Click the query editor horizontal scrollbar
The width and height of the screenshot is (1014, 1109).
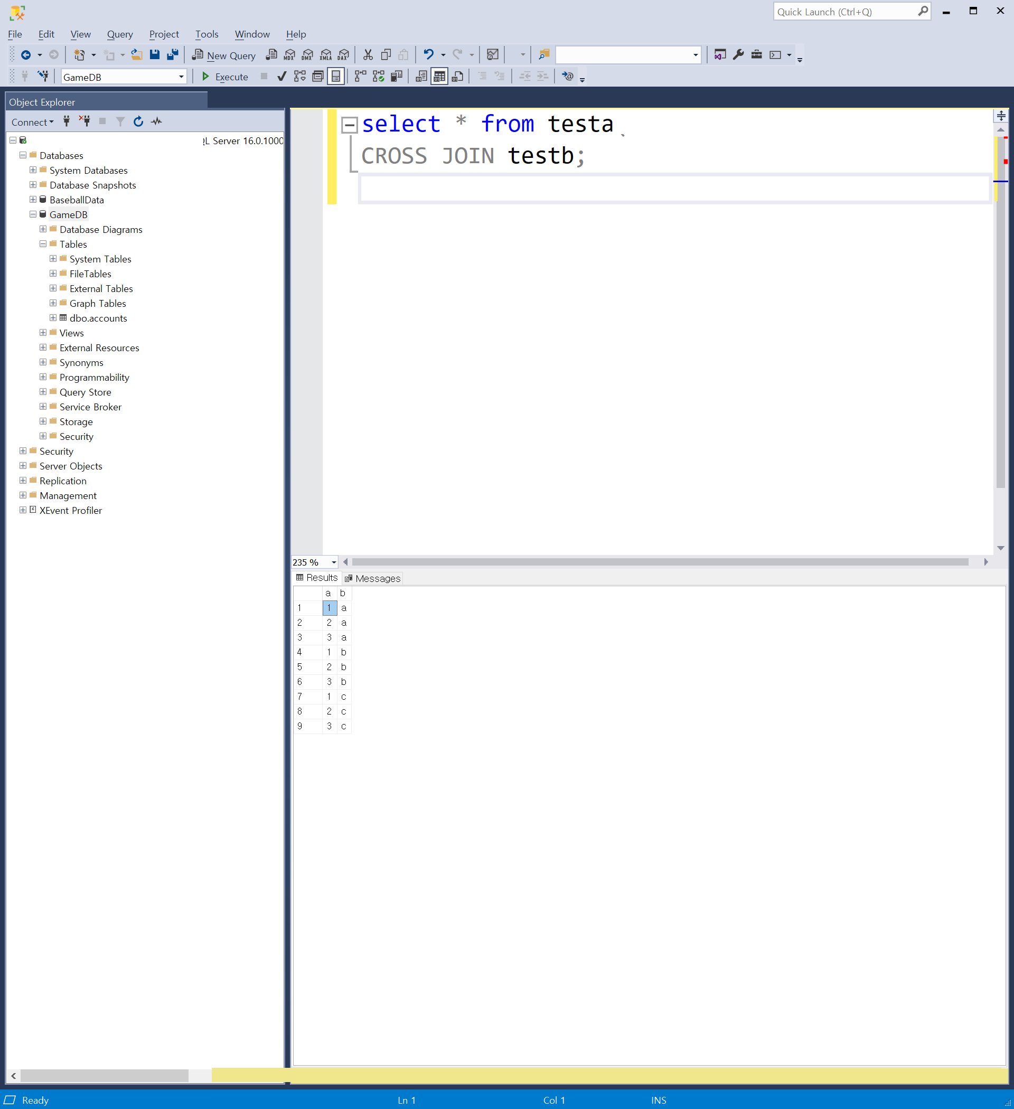[x=659, y=562]
